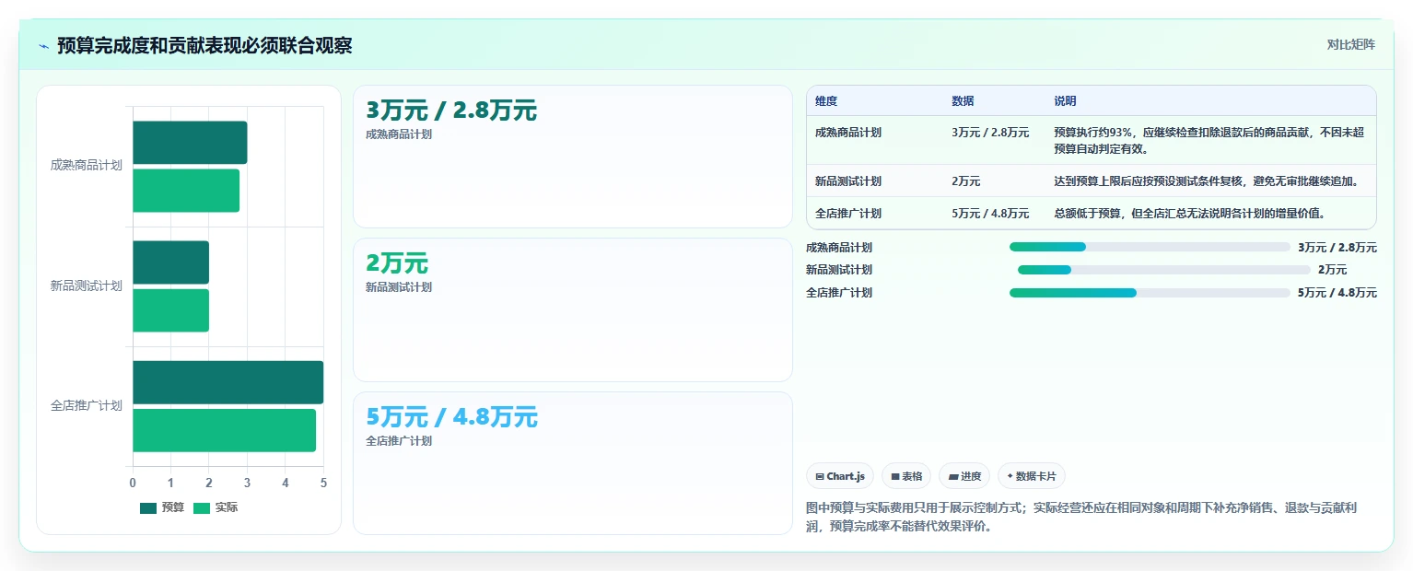Click the lightning icon beside the dashboard title
1413x571 pixels.
click(x=43, y=46)
